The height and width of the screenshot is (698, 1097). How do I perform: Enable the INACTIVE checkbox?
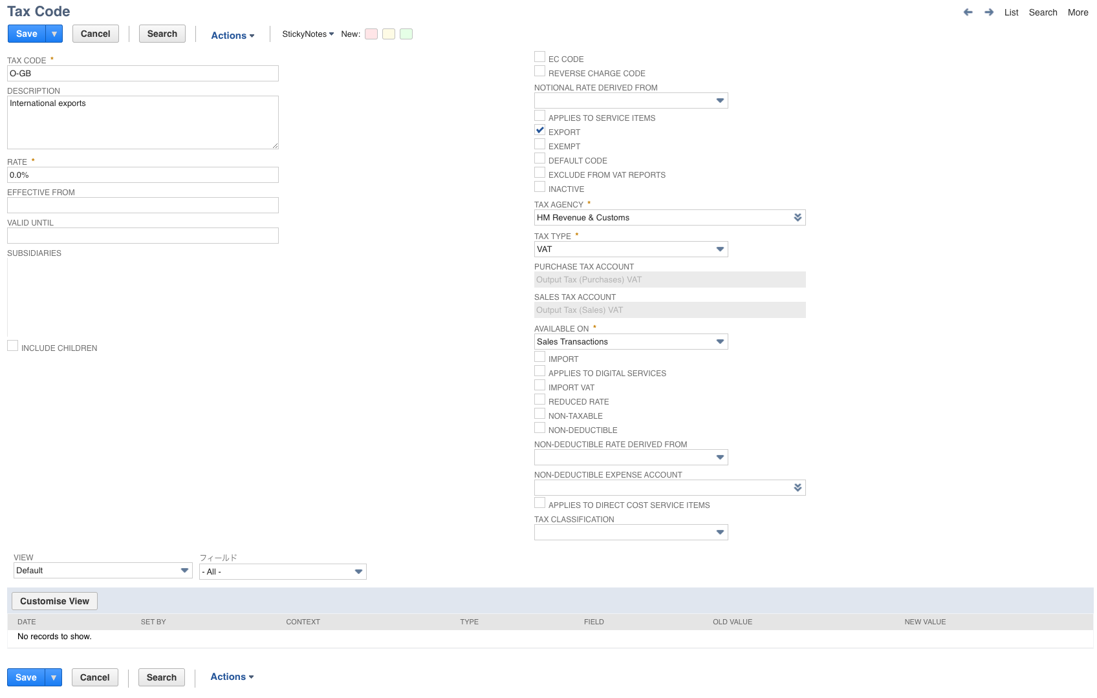pyautogui.click(x=540, y=186)
